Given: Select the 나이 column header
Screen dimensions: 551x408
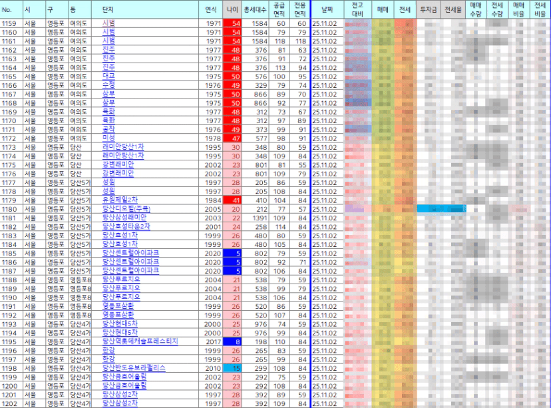Looking at the screenshot, I should (232, 9).
